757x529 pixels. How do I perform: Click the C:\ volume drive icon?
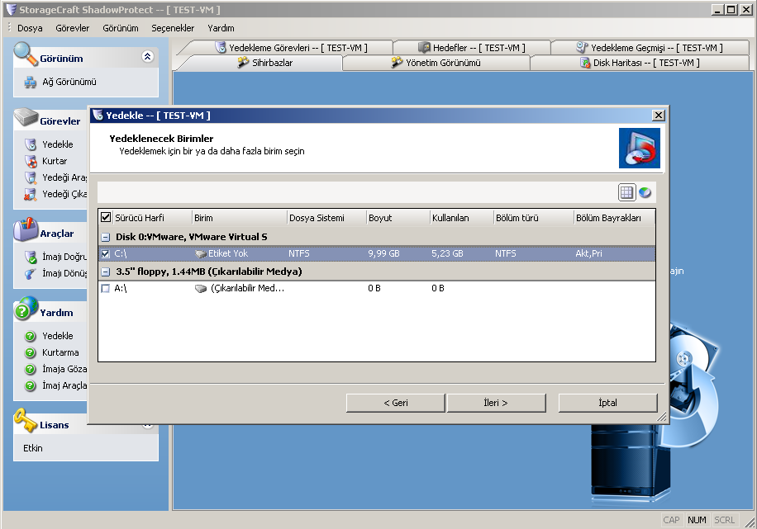pos(201,253)
